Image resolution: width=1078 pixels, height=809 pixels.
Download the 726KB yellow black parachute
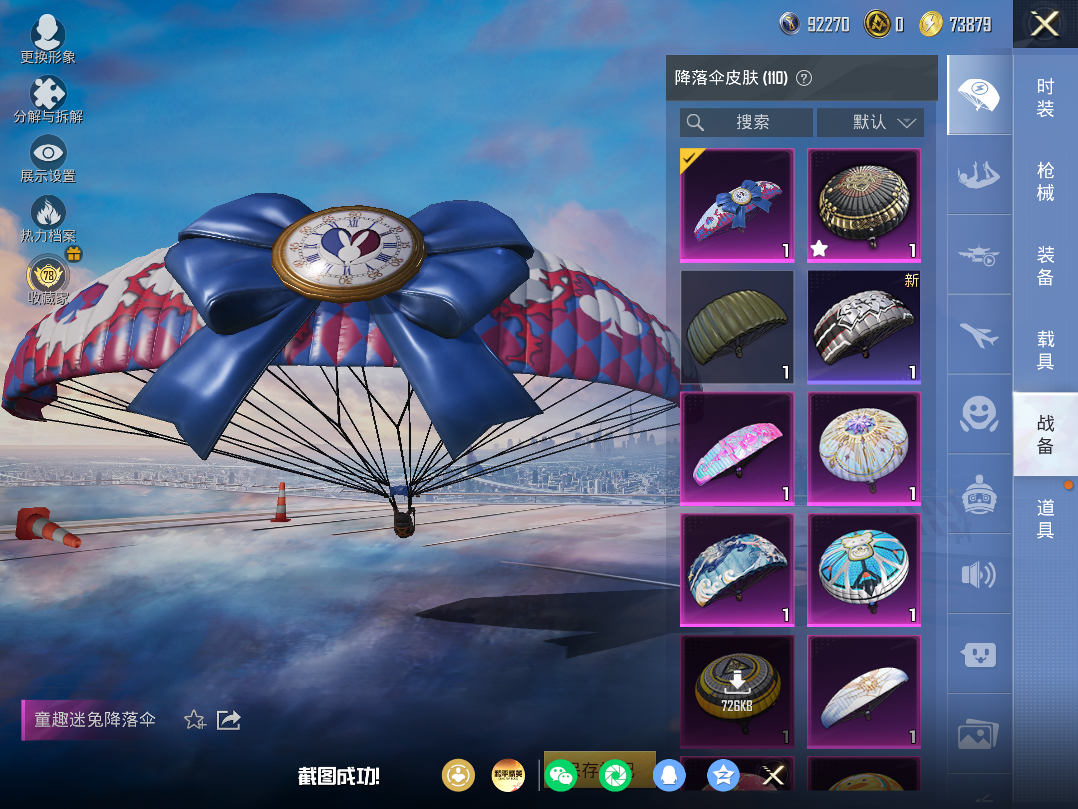click(737, 692)
